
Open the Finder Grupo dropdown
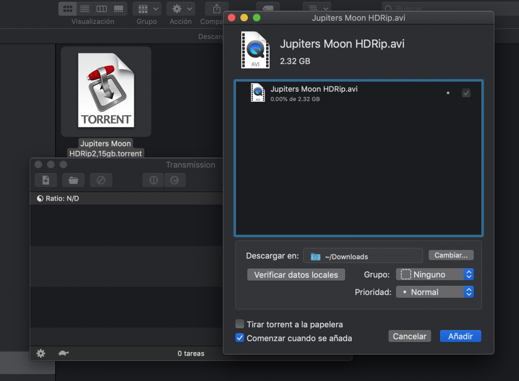coord(147,9)
